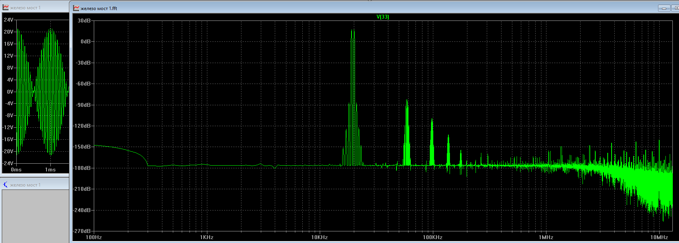Click the 100KHz frequency axis label
Screen dimensions: 679x243
(433, 237)
